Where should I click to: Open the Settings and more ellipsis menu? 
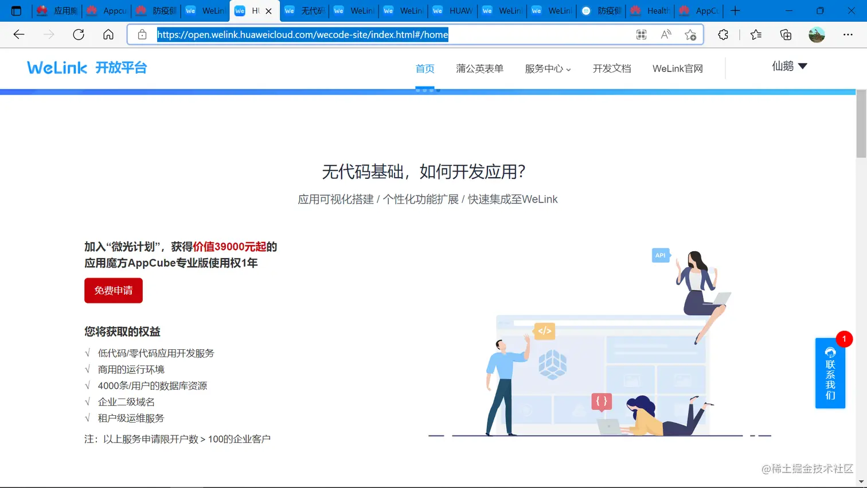point(848,34)
